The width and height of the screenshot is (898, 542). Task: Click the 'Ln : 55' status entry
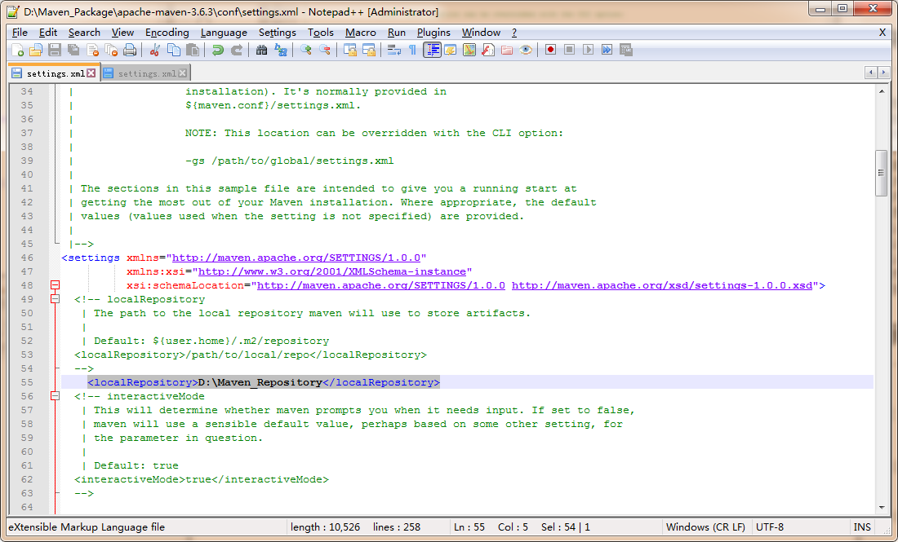point(469,527)
